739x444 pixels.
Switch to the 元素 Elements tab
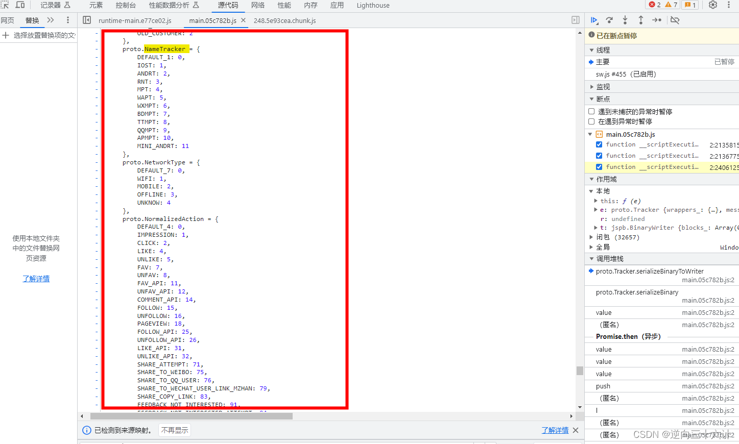96,5
